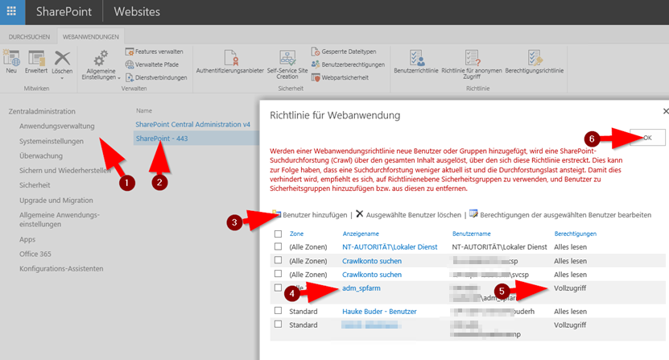The height and width of the screenshot is (360, 669).
Task: Open Apps in sidebar
Action: click(27, 239)
